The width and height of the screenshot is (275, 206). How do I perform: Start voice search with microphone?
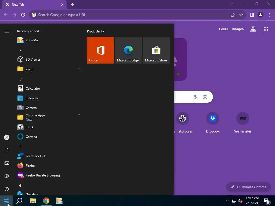tap(195, 97)
